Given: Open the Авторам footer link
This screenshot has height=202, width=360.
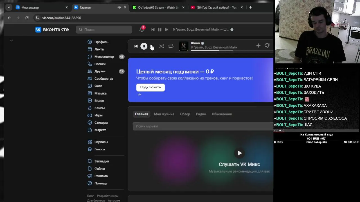Looking at the screenshot, I should pyautogui.click(x=114, y=201).
